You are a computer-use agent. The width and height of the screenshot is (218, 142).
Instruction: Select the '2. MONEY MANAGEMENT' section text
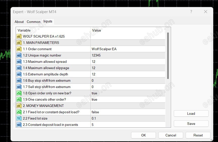(x=43, y=106)
